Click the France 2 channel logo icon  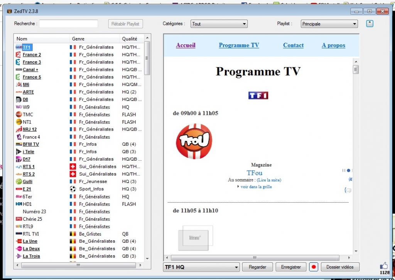tap(19, 55)
